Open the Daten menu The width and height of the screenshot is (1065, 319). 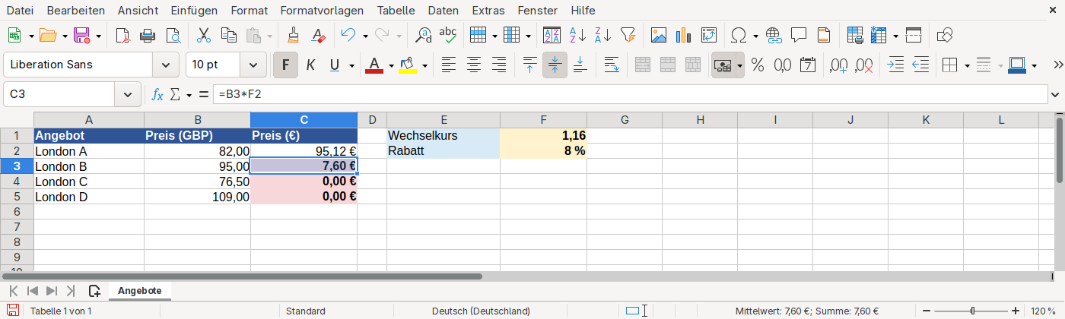tap(443, 11)
